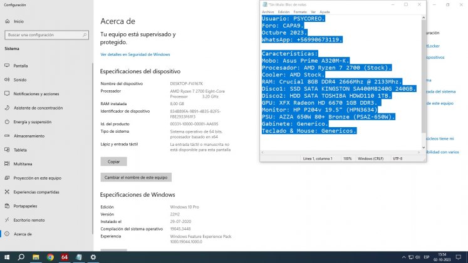Click Notepad scroll down arrow
Viewport: 468px width, 263px height.
click(424, 148)
